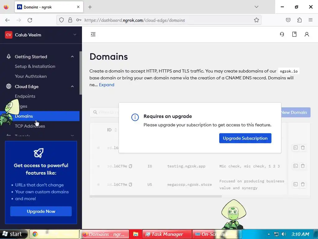Open the documentation book icon
Screen dimensions: 318x239
point(294,34)
